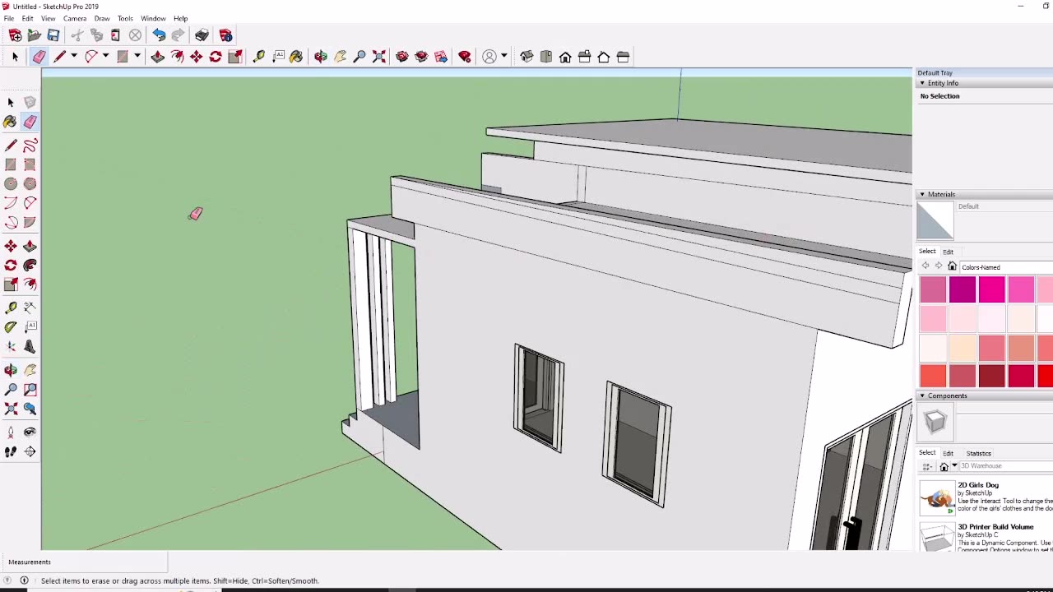Open the Colors-Named material library dropdown
This screenshot has height=592, width=1053.
(x=1006, y=267)
